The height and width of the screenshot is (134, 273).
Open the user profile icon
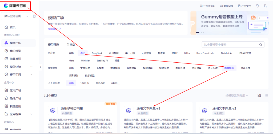[265, 6]
